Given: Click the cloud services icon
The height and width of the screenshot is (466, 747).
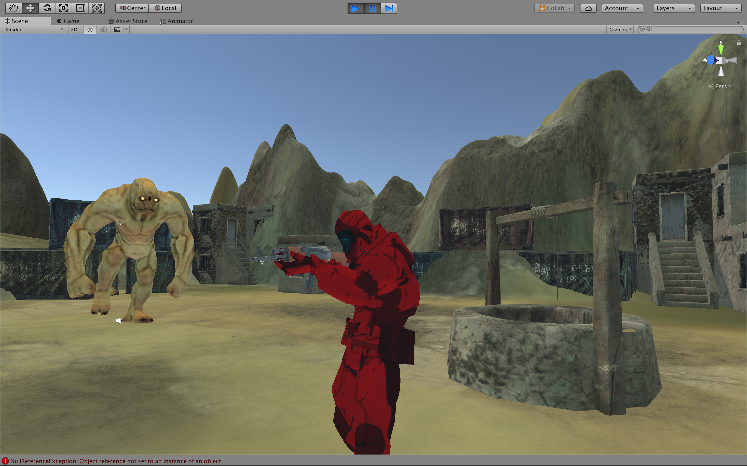Looking at the screenshot, I should pos(588,8).
